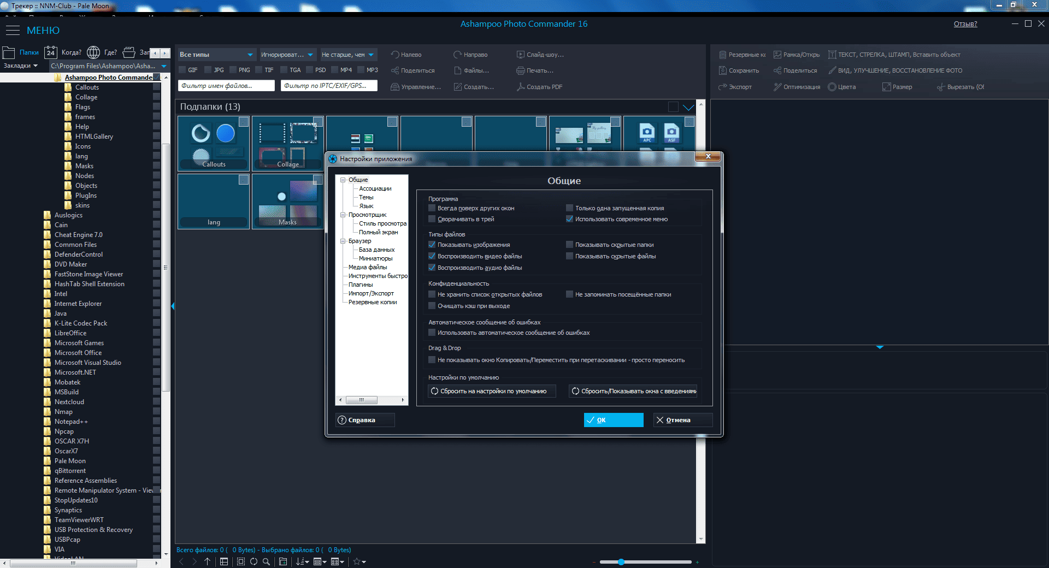Rotate left with Налево icon
The height and width of the screenshot is (568, 1049).
(395, 55)
